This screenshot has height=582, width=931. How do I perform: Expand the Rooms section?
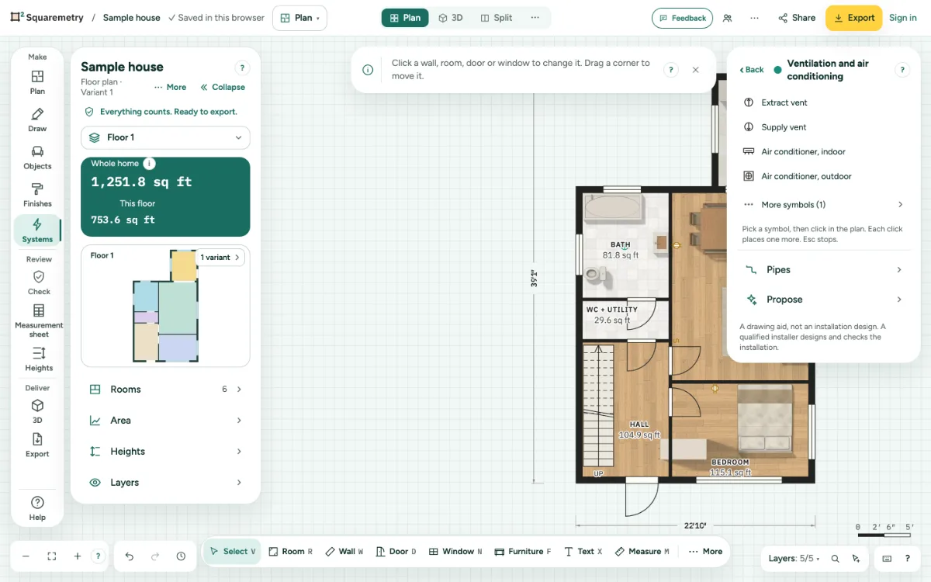165,390
